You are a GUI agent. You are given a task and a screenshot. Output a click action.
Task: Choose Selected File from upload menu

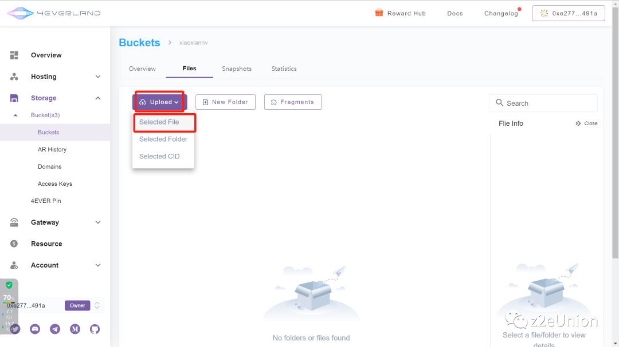coord(159,122)
